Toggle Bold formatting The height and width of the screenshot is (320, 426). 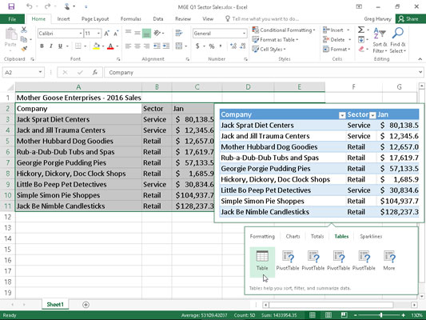click(x=42, y=46)
